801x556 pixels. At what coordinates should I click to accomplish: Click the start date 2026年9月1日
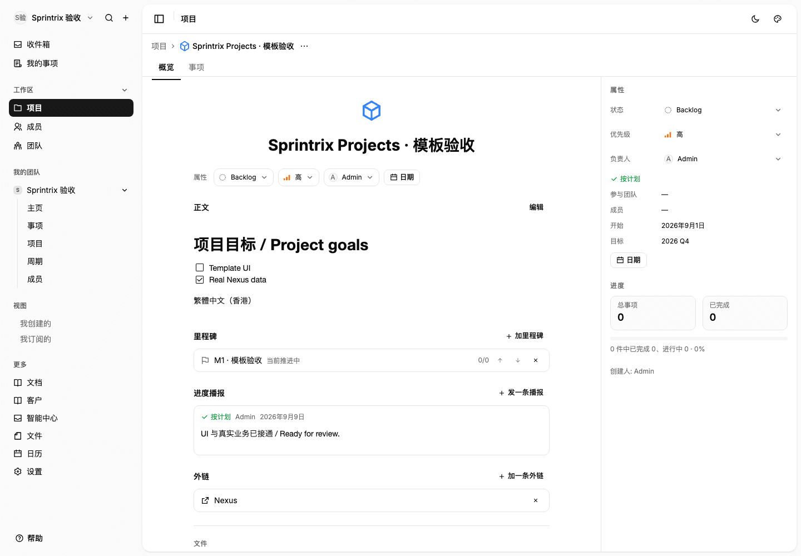[x=683, y=226]
